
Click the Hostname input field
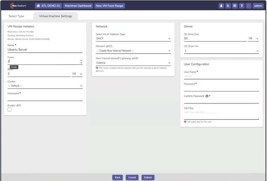point(45,98)
